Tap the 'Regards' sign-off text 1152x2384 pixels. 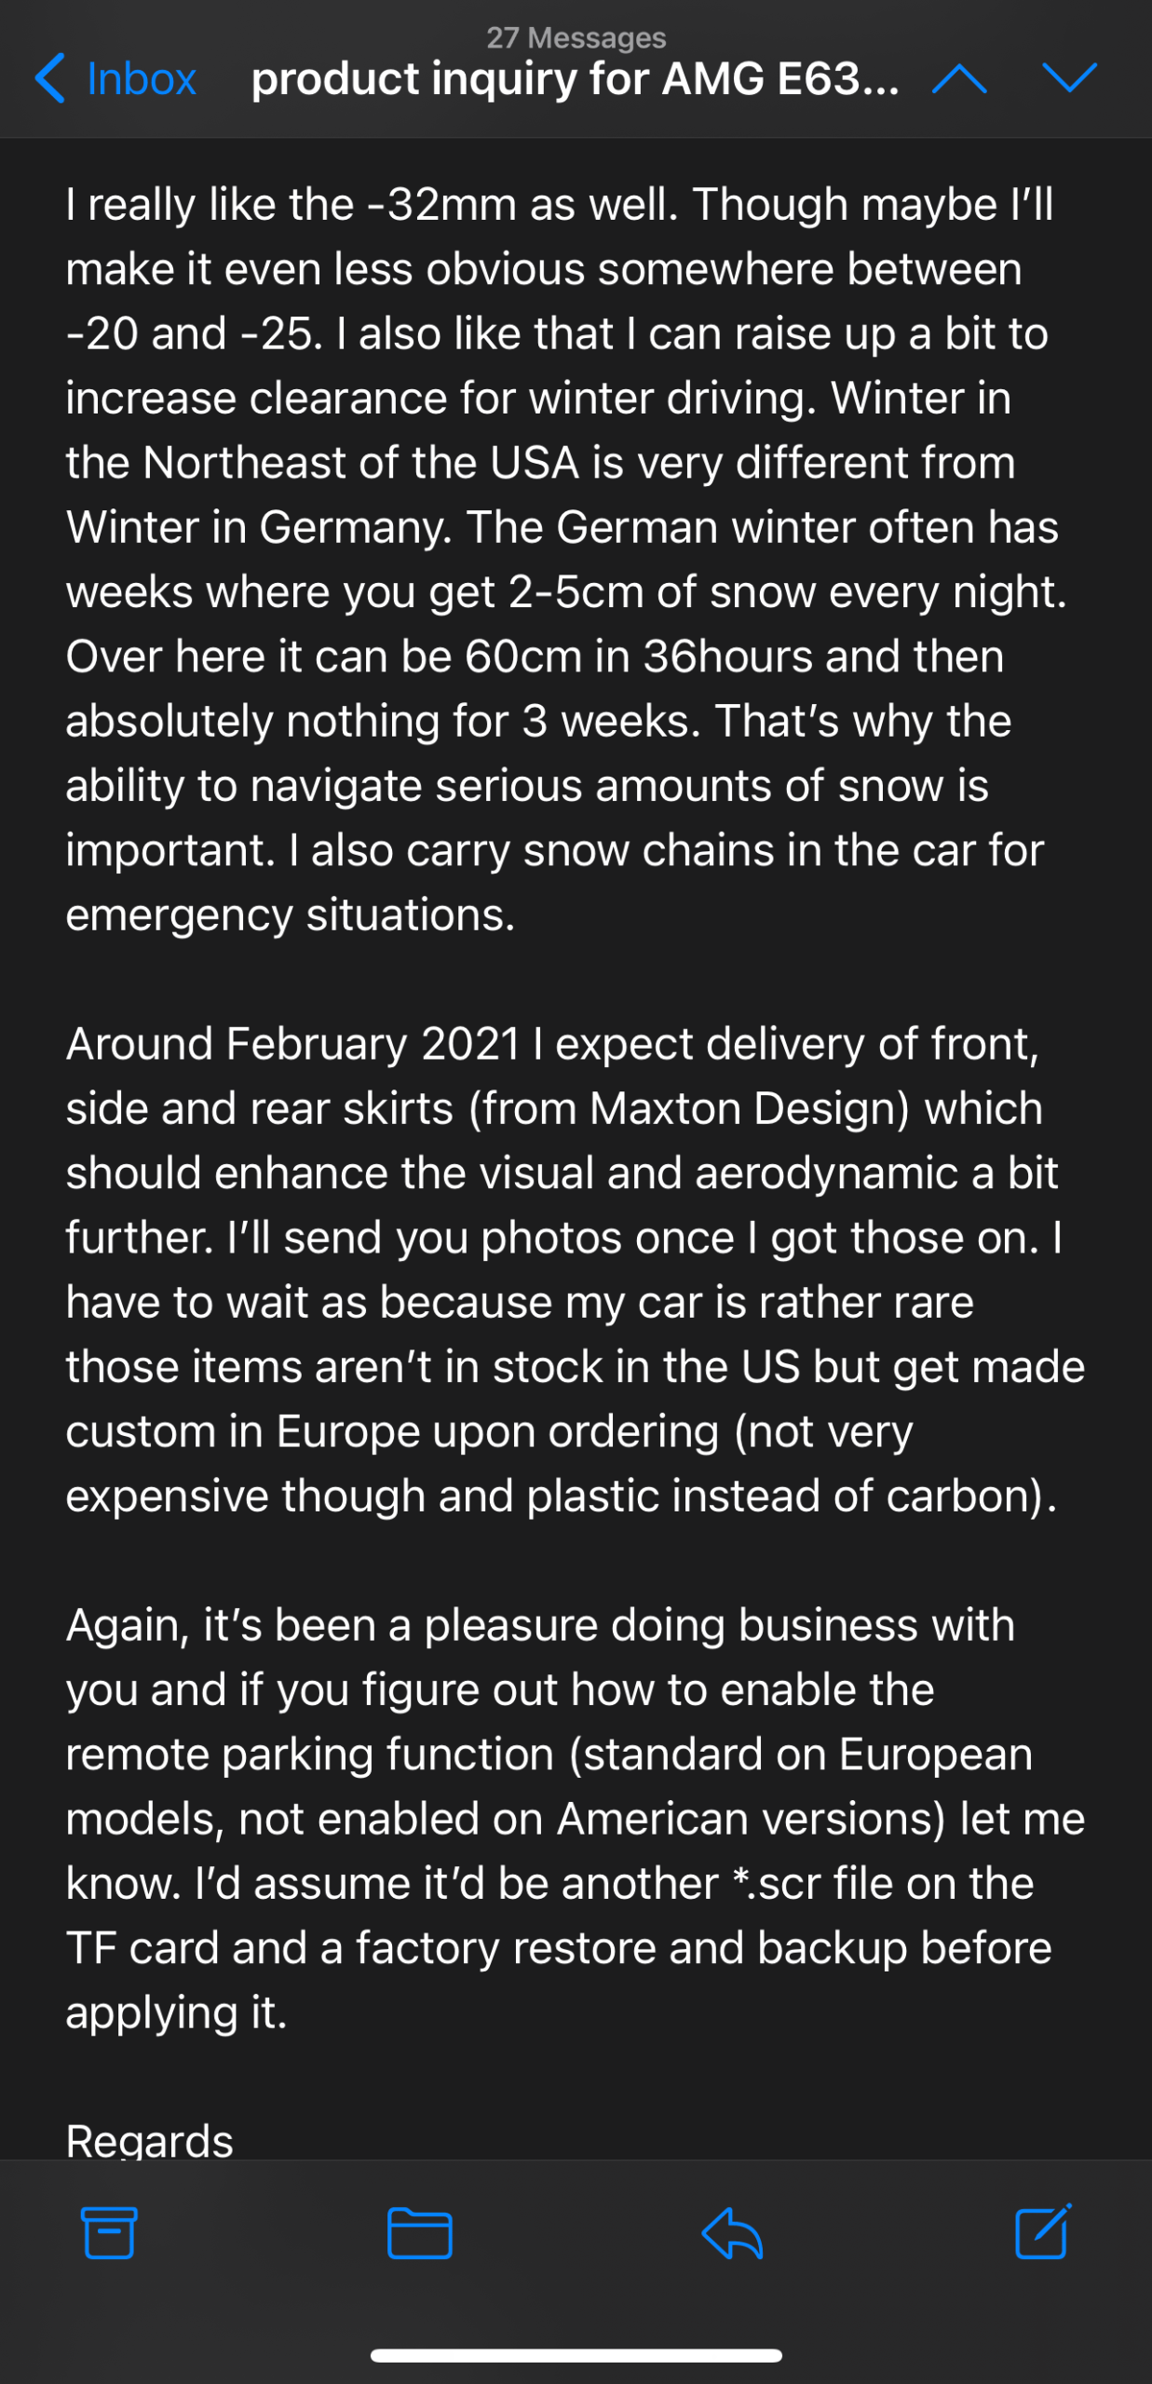tap(149, 2140)
